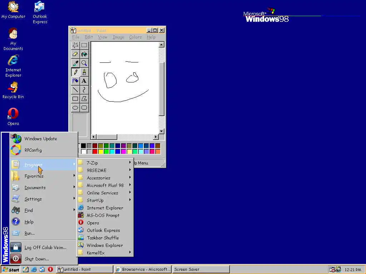Image resolution: width=366 pixels, height=274 pixels.
Task: Pick the black color swatch
Action: point(83,146)
